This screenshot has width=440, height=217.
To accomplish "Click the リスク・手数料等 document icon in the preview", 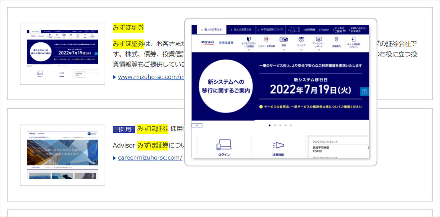I will click(267, 39).
